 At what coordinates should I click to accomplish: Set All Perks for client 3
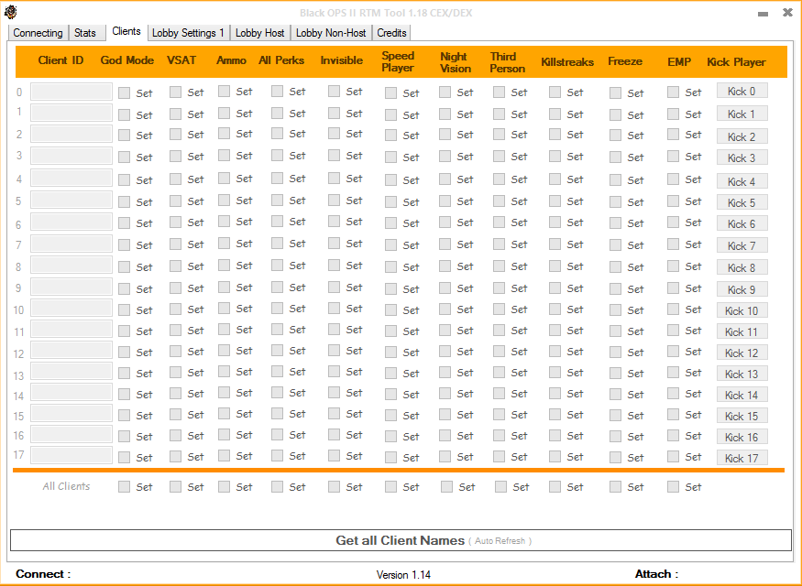pyautogui.click(x=277, y=156)
